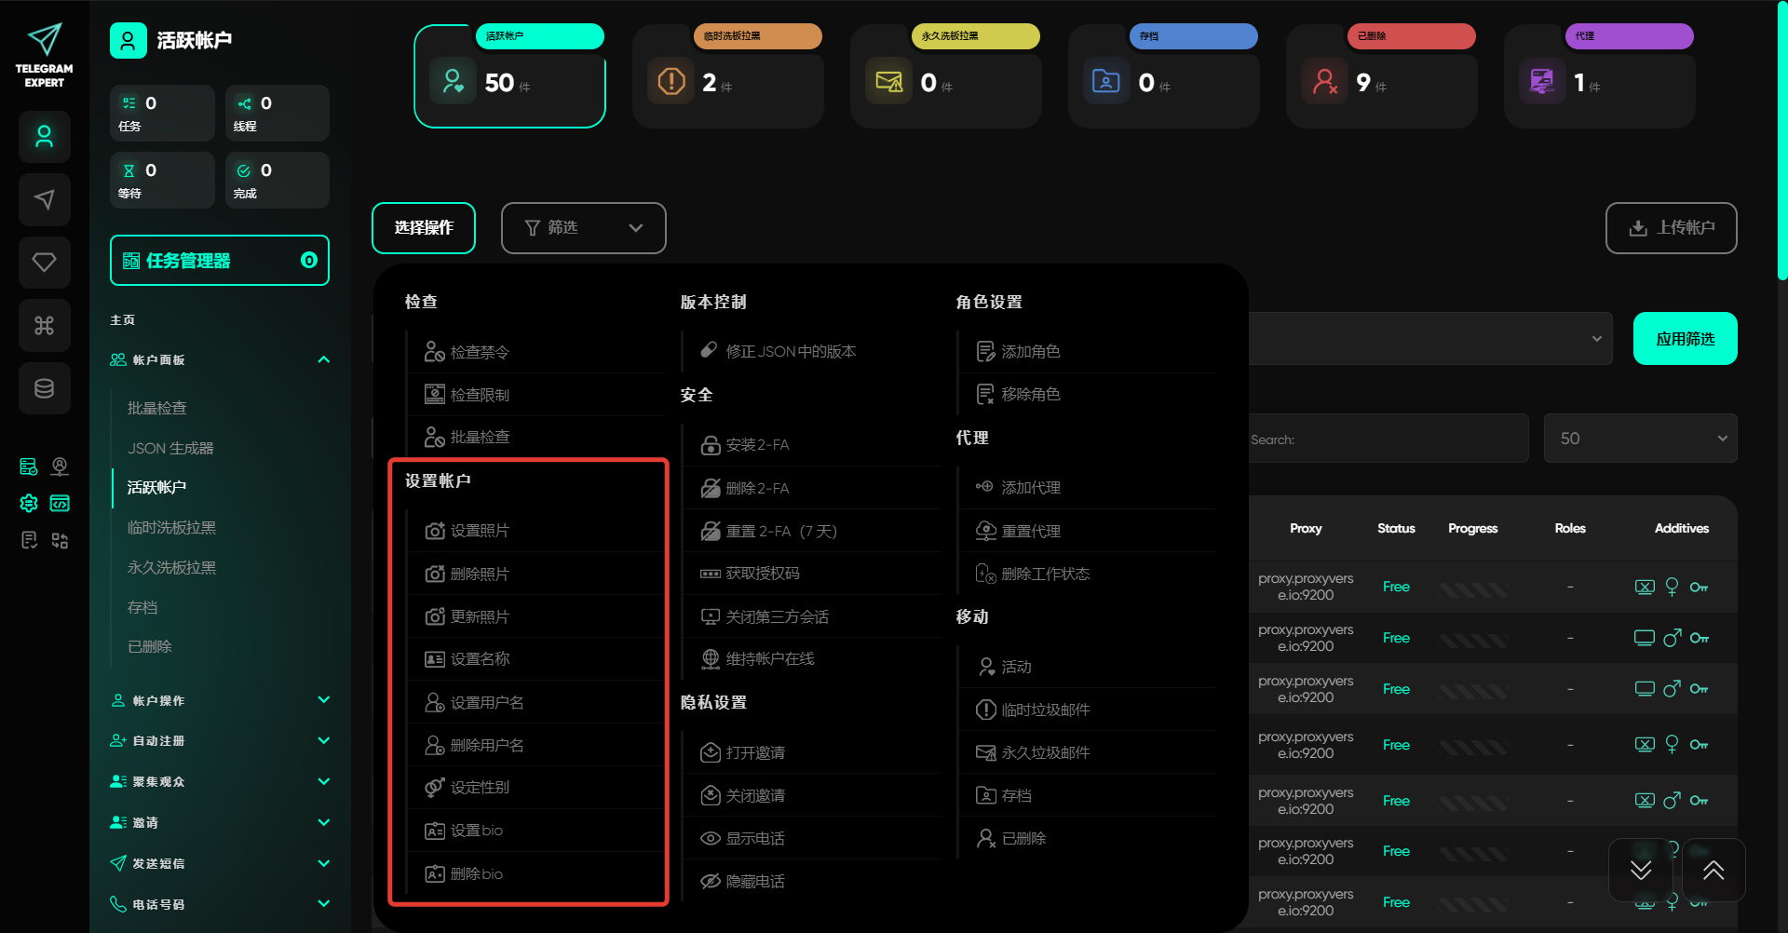Open the 筛选 filter dropdown
1788x933 pixels.
(583, 228)
